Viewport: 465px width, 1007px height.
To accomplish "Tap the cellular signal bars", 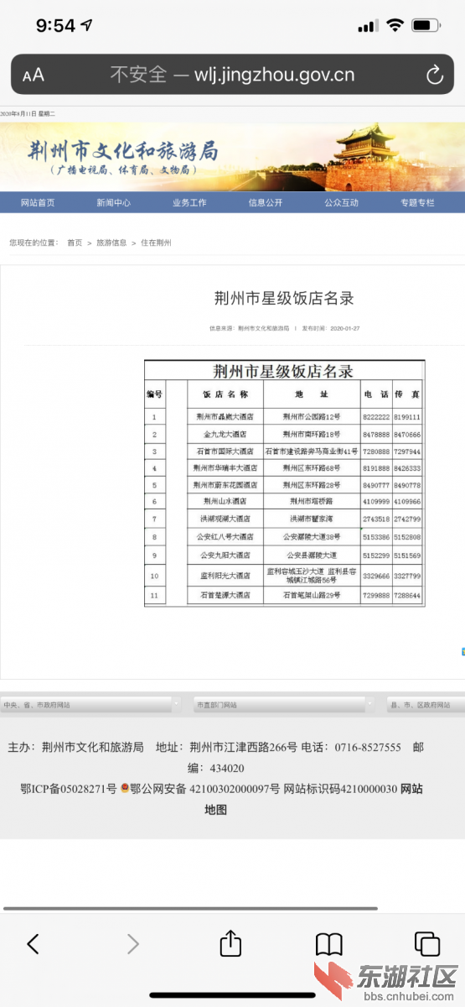I will coord(368,26).
